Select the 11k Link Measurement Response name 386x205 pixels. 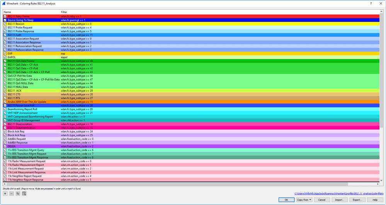coord(27,172)
